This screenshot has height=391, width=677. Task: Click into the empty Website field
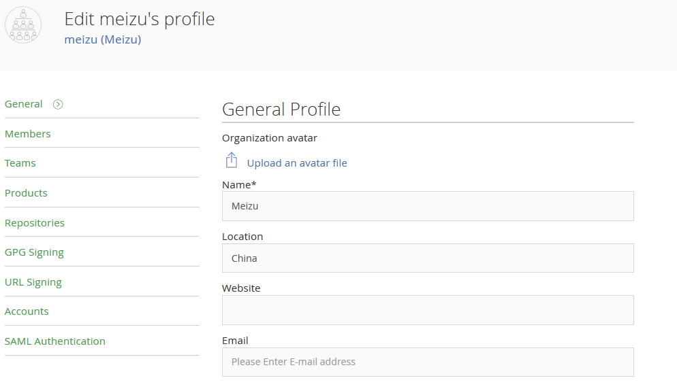(x=428, y=310)
